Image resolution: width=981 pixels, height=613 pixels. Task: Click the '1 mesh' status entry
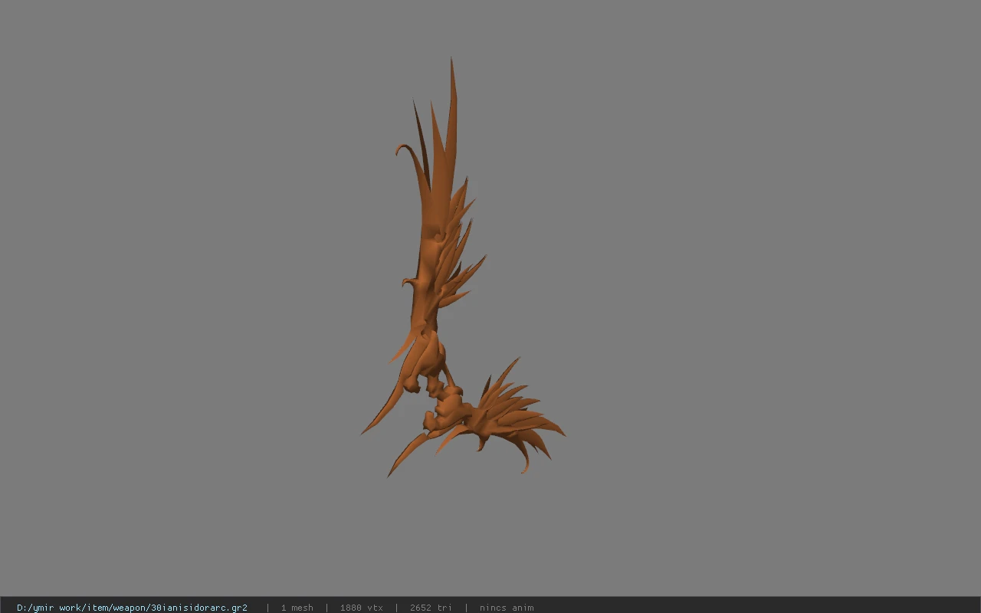click(297, 608)
